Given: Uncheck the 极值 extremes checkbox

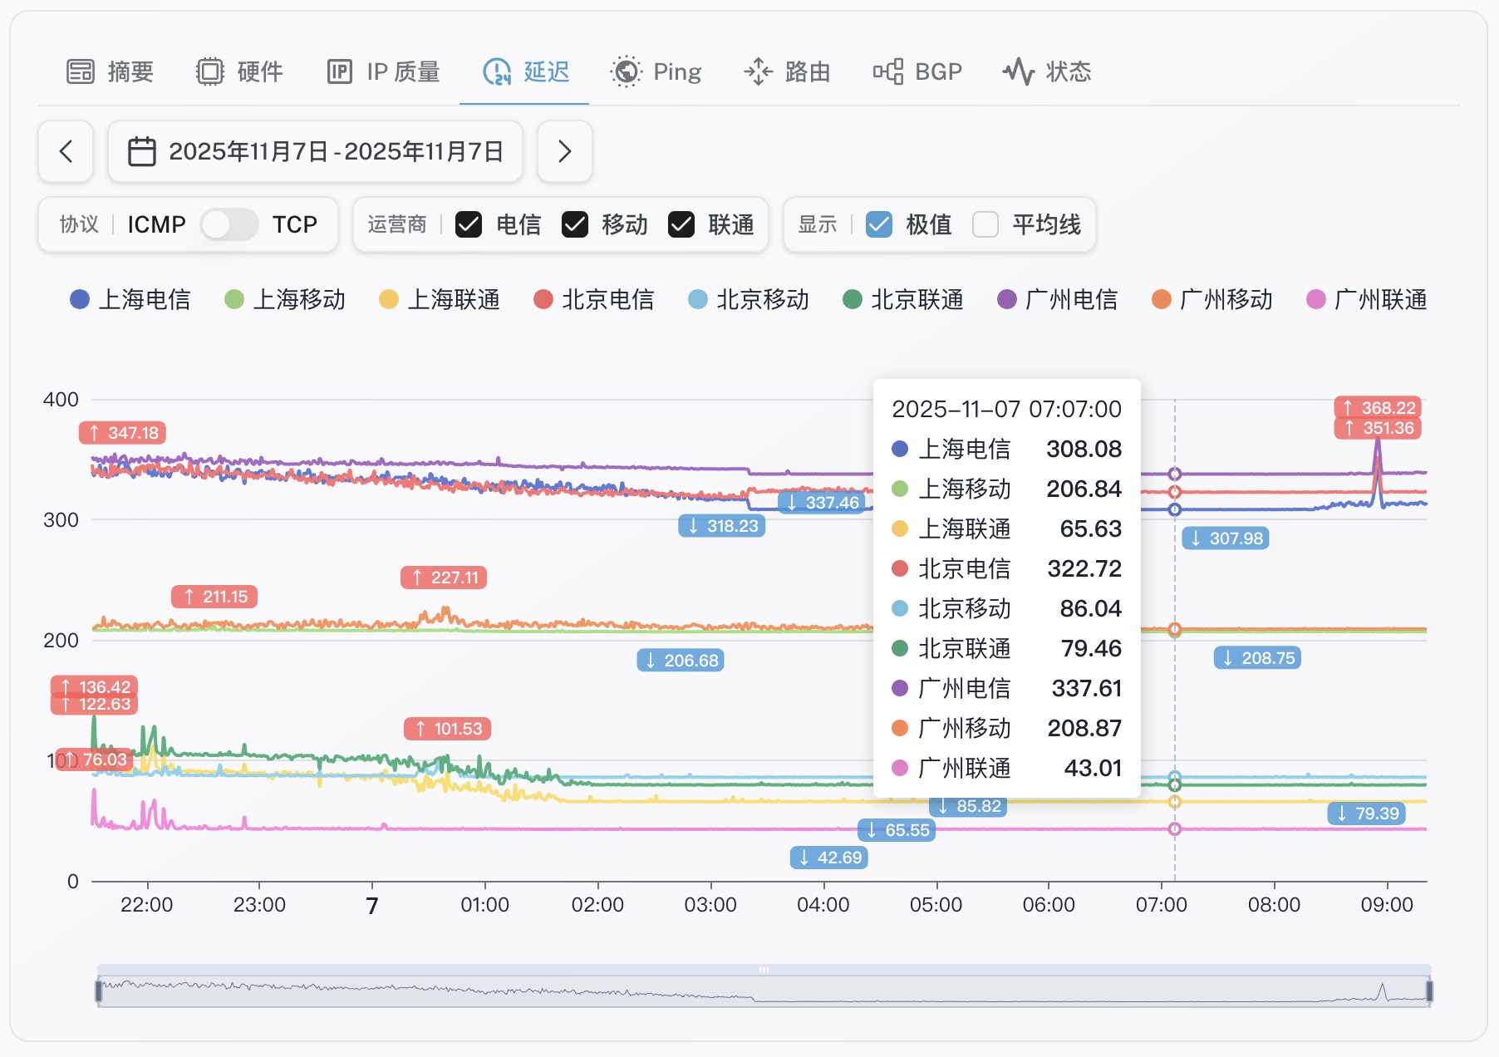Looking at the screenshot, I should [x=879, y=224].
